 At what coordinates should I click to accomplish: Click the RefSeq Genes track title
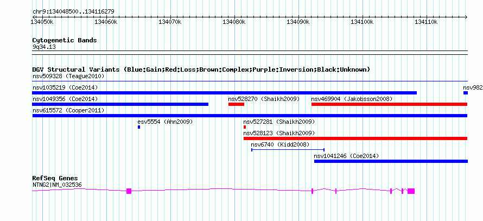point(55,178)
